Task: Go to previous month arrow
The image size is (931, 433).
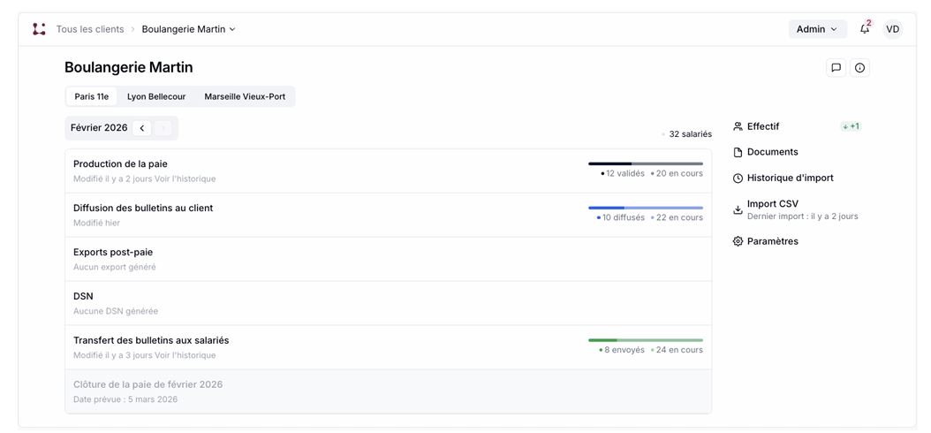Action: (x=142, y=128)
